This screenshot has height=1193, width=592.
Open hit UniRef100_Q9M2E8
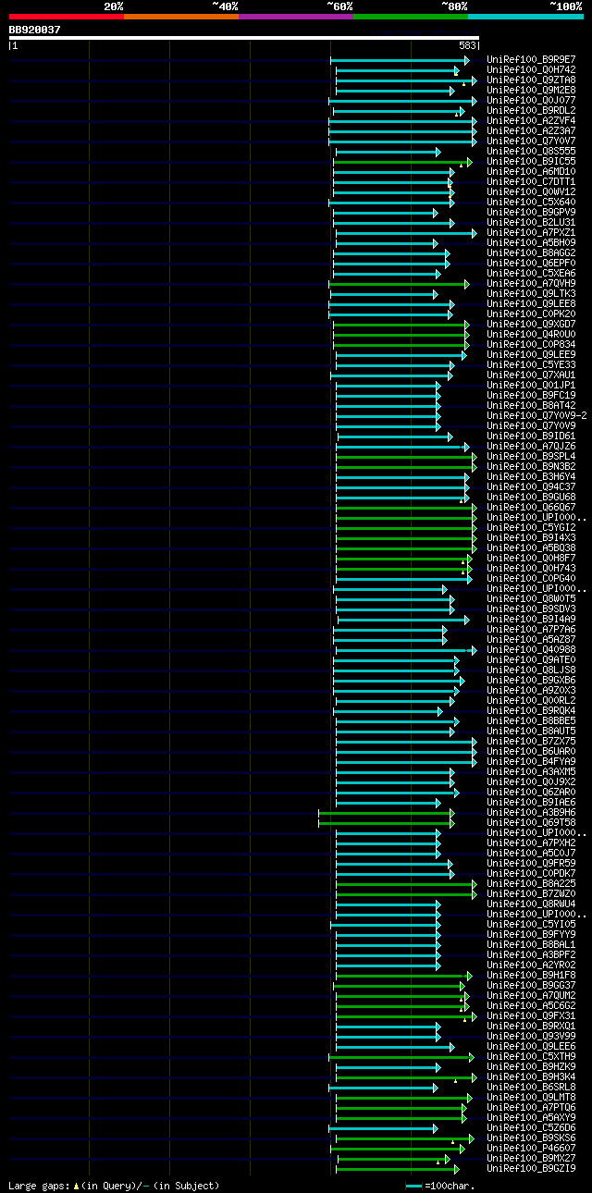coord(531,90)
